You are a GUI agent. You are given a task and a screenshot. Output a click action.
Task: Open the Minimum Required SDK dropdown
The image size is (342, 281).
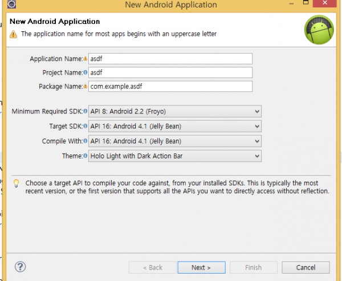tap(175, 112)
